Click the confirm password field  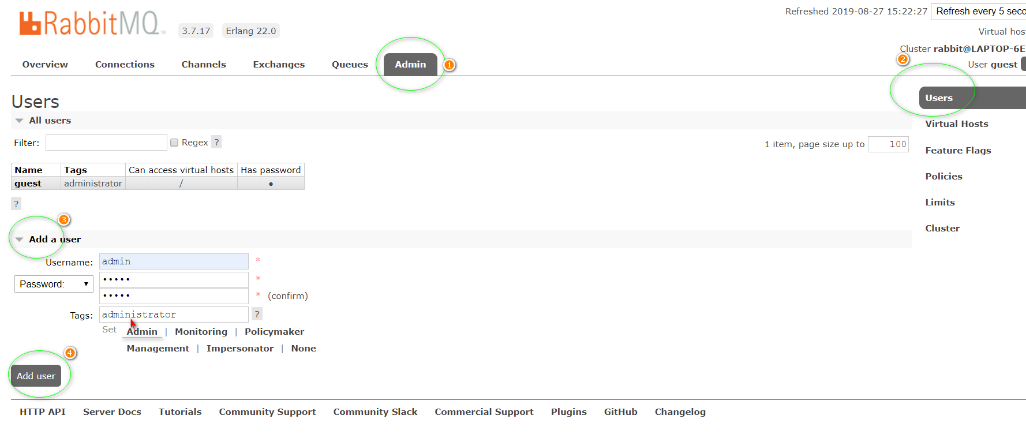point(174,296)
